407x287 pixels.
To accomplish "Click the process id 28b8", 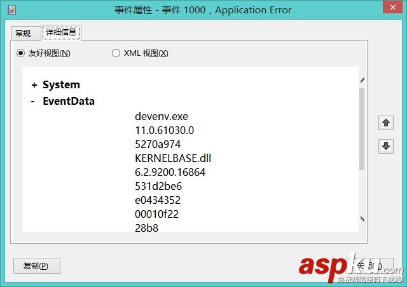I will [146, 228].
